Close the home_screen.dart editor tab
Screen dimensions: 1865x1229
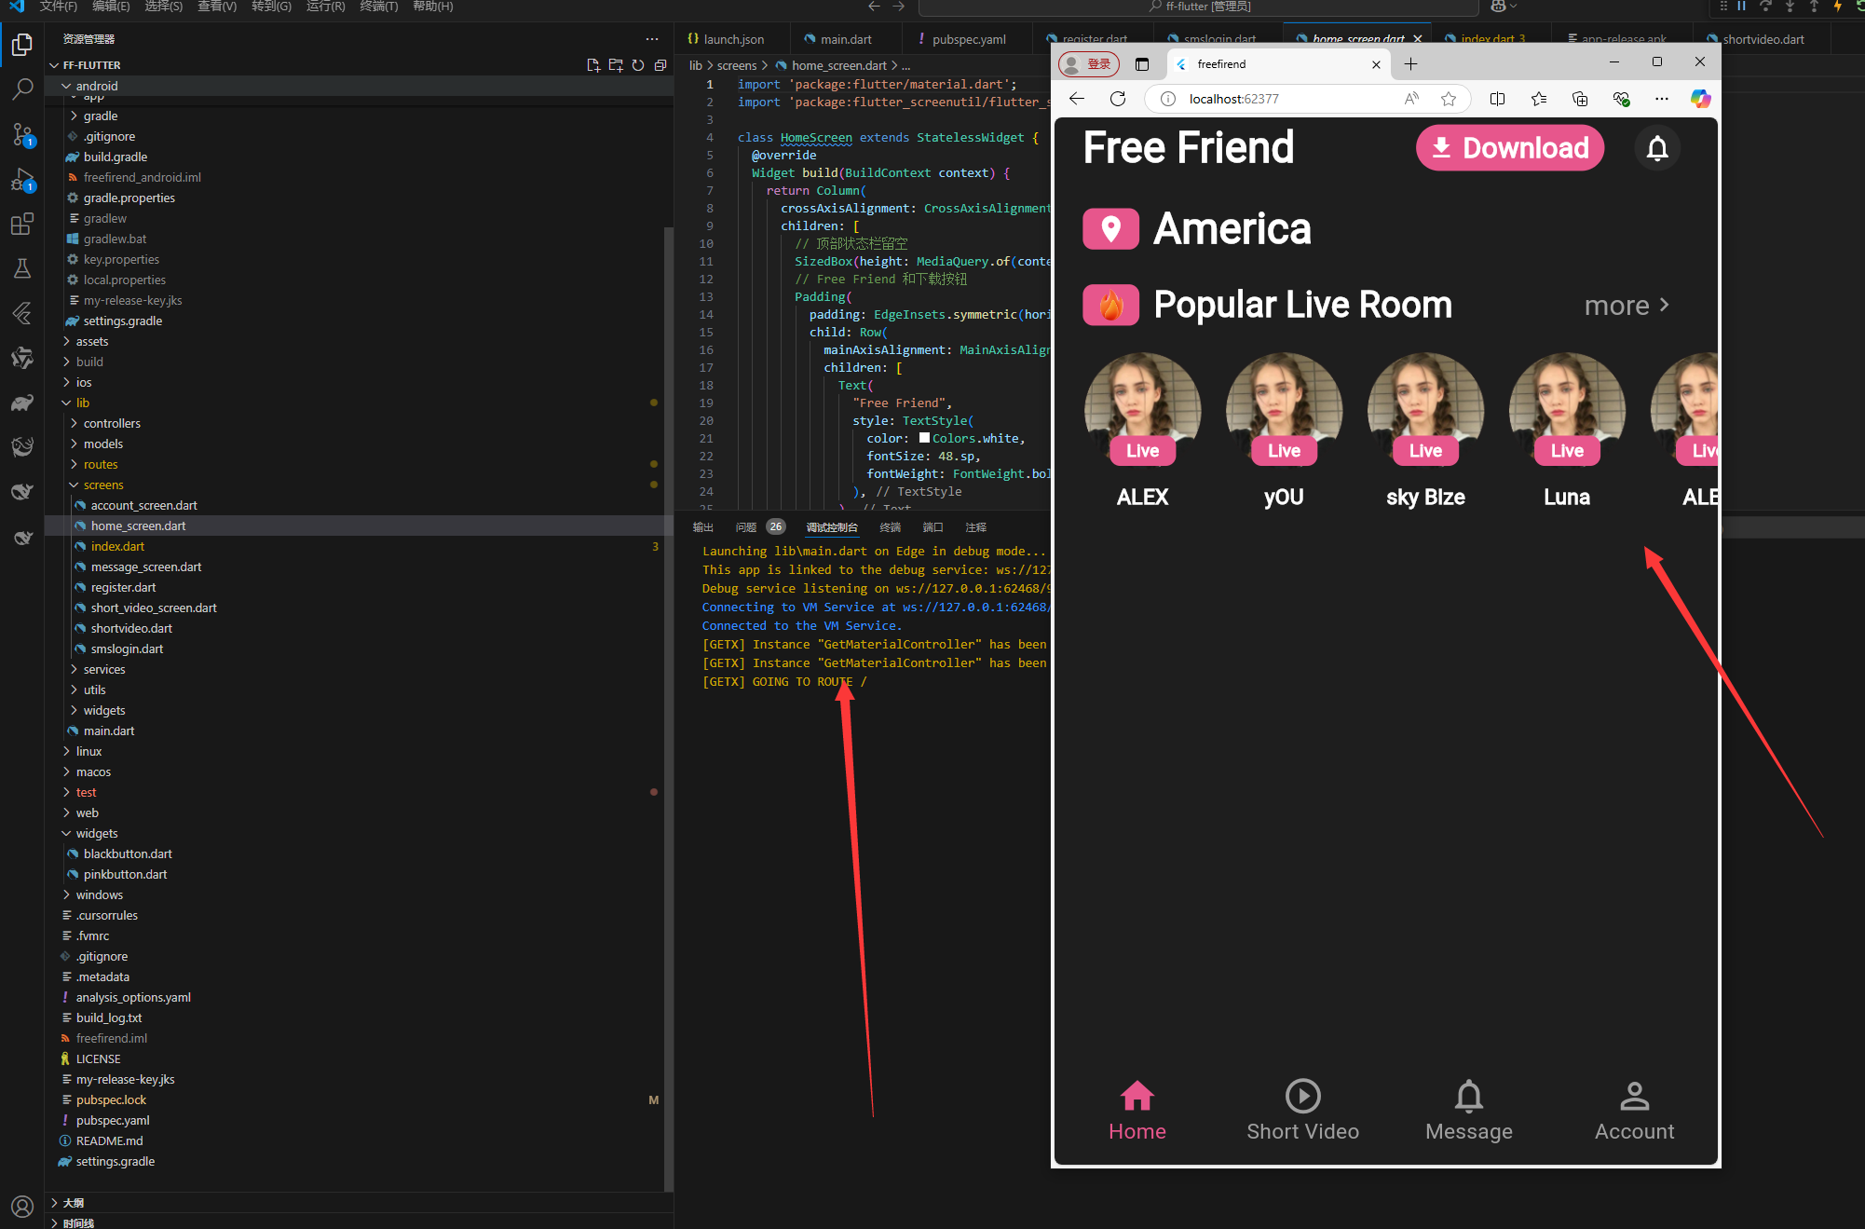click(1417, 39)
